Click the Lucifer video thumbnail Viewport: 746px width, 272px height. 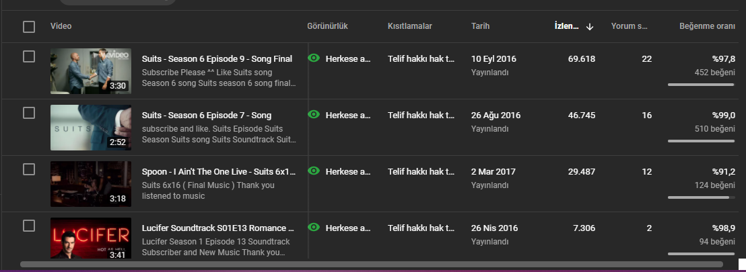91,238
